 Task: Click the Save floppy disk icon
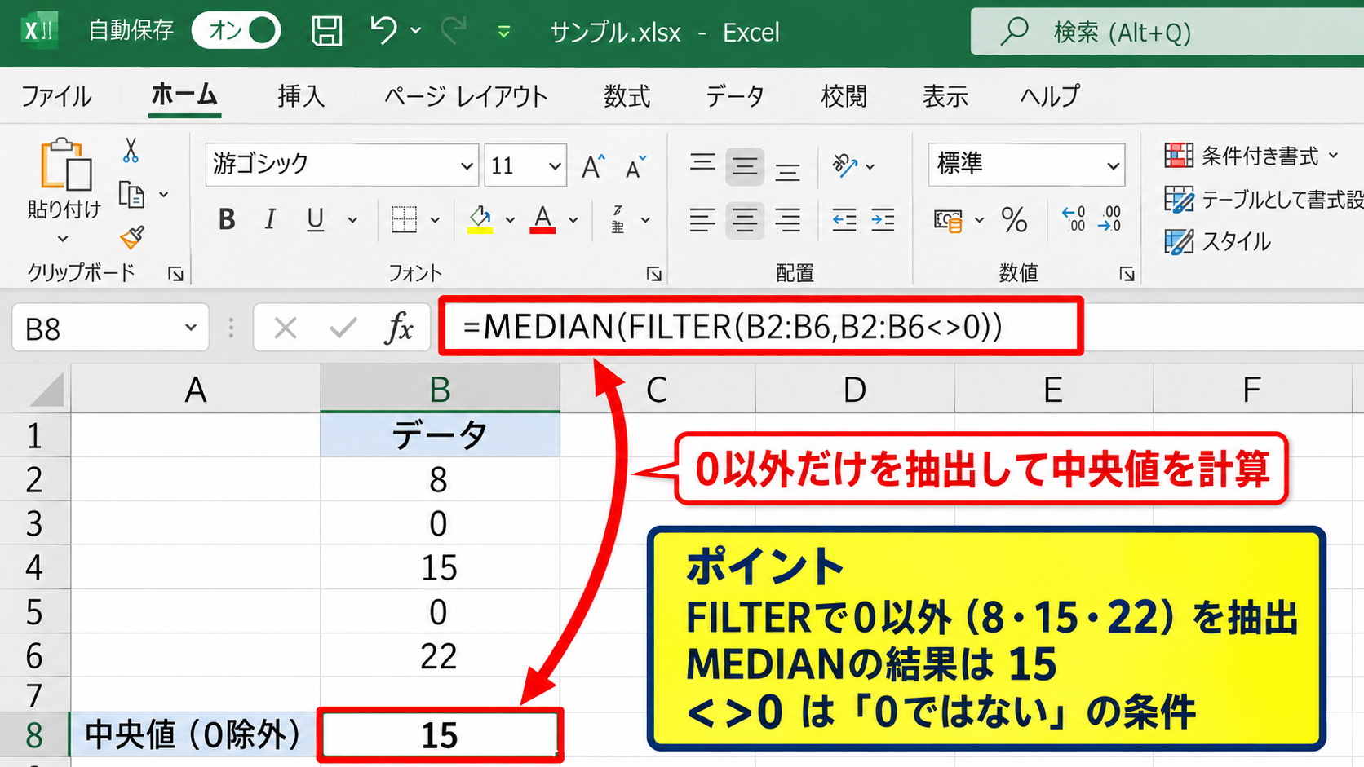[326, 31]
